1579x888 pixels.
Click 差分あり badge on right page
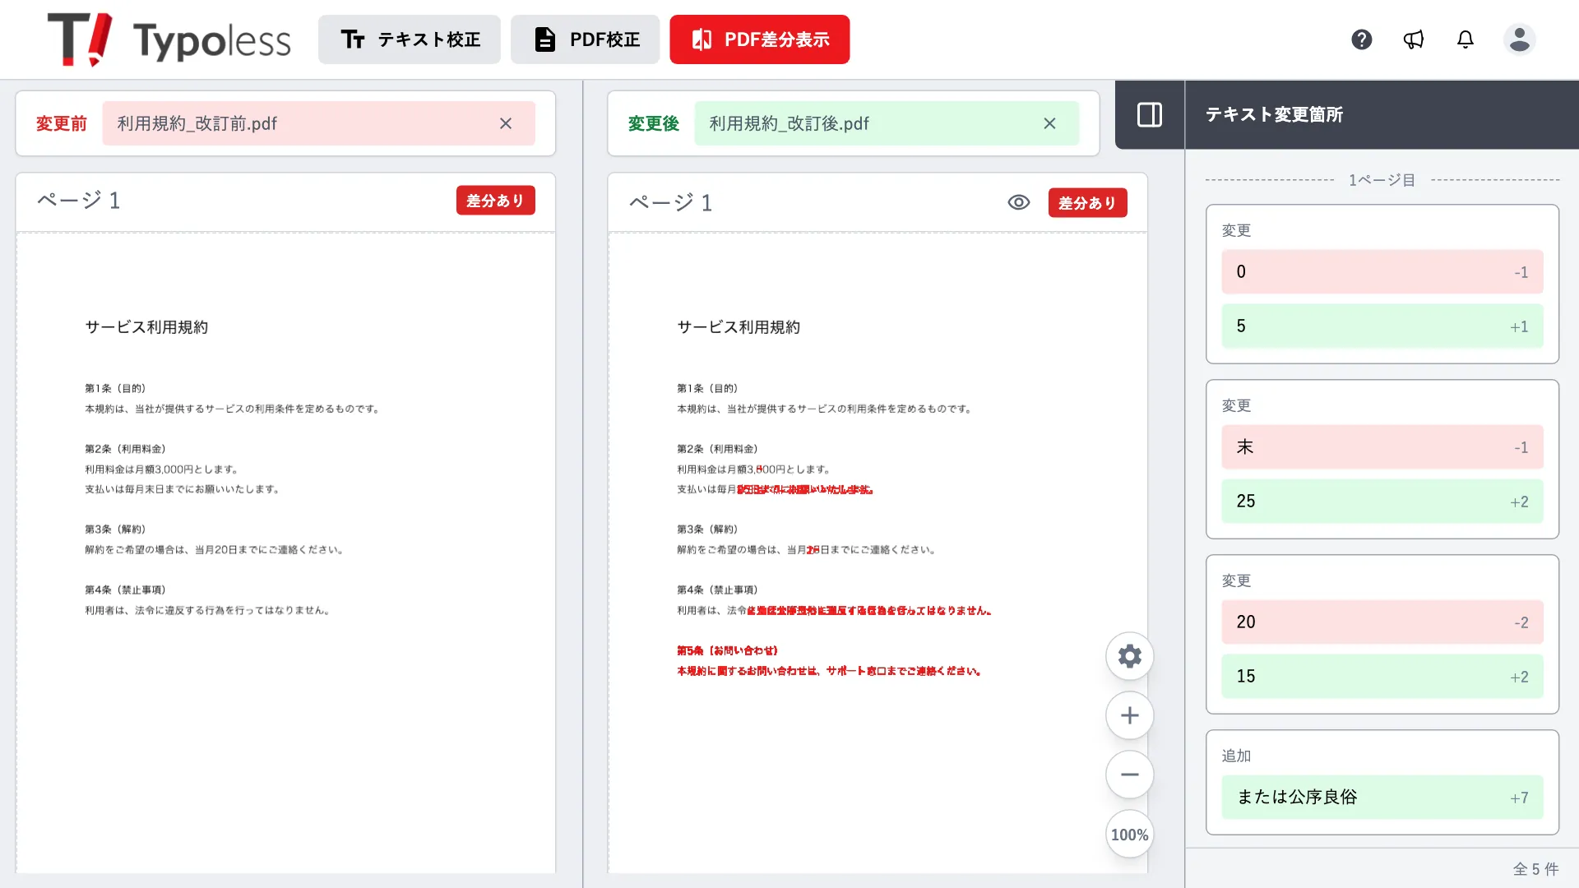[1088, 203]
